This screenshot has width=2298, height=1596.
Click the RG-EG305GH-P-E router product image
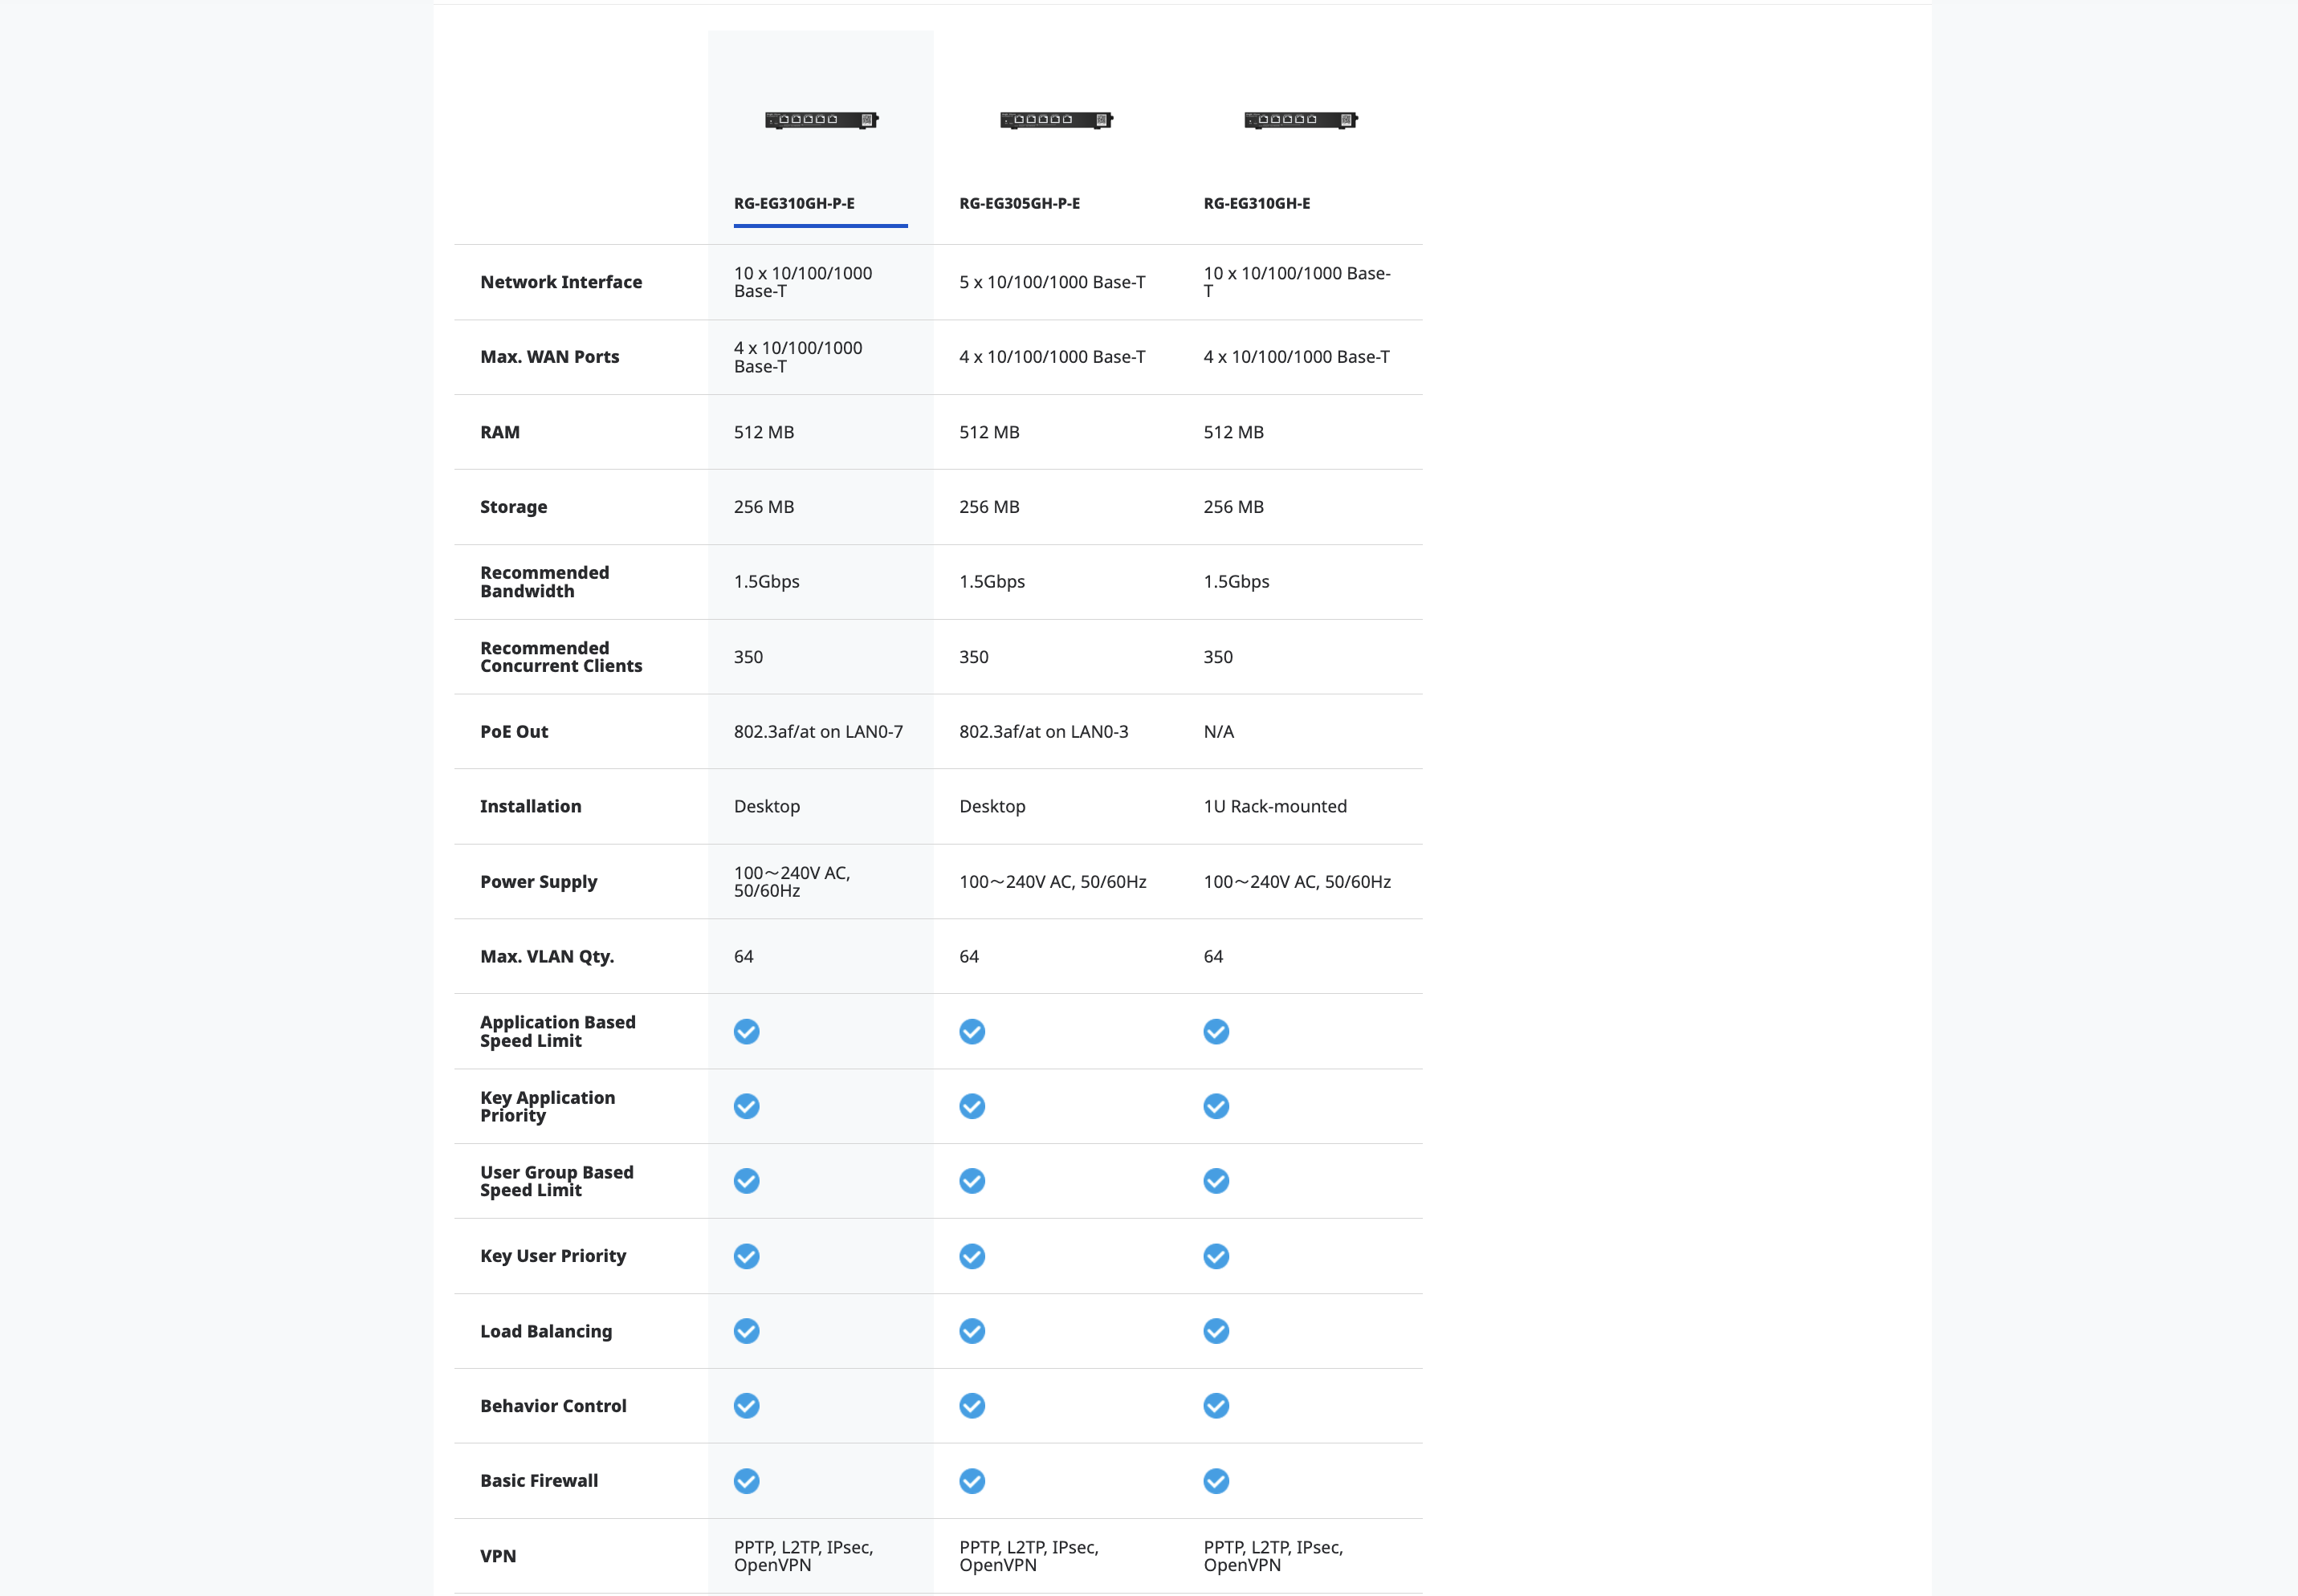(1056, 120)
